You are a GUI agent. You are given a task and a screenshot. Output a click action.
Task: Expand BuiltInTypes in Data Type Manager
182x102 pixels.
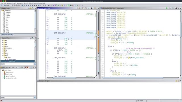(3, 72)
